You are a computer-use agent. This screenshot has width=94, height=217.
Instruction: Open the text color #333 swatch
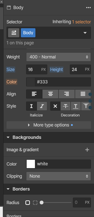coord(31,82)
